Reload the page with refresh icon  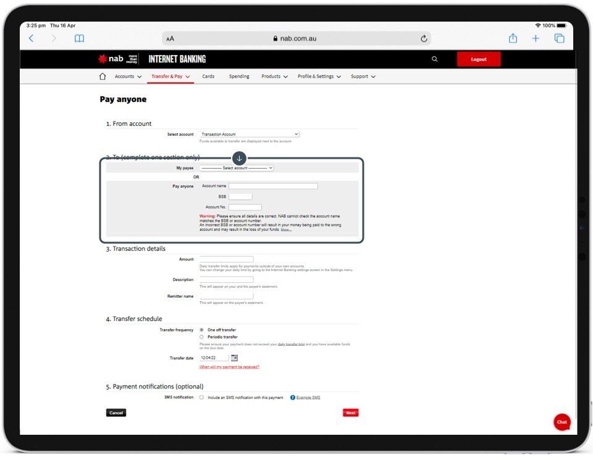tap(424, 38)
